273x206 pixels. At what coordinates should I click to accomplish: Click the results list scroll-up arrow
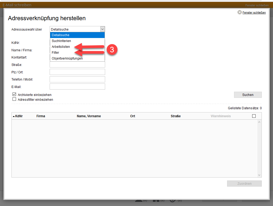point(259,122)
